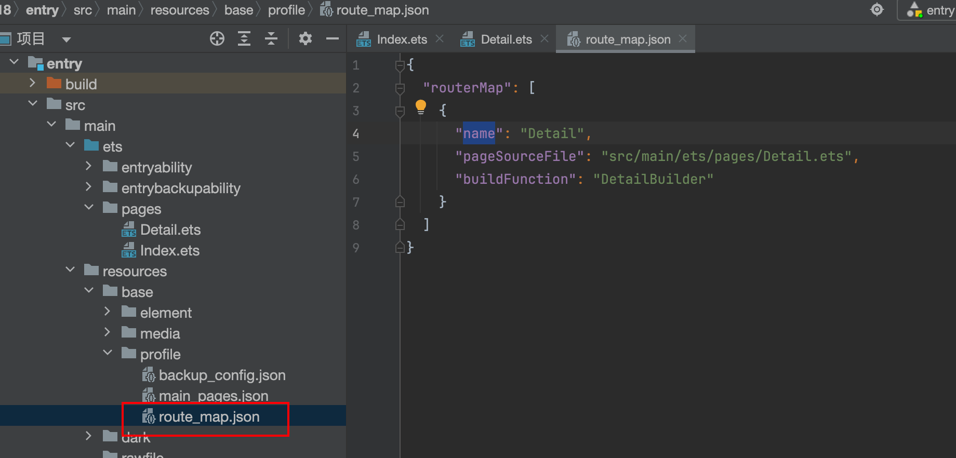Click the "routerMap" key in editor
956x458 pixels.
point(467,88)
